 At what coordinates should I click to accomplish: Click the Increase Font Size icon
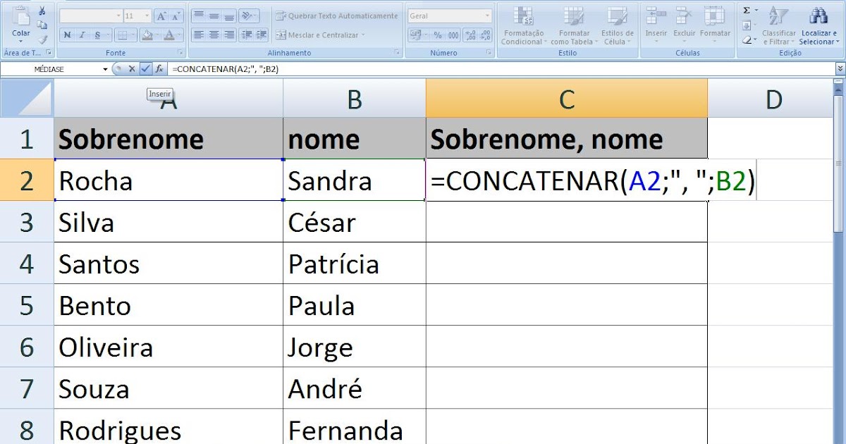point(161,16)
